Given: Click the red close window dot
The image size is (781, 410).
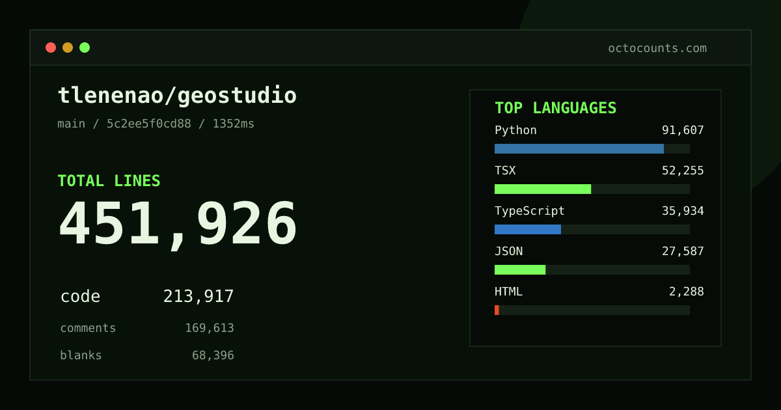Looking at the screenshot, I should 51,48.
